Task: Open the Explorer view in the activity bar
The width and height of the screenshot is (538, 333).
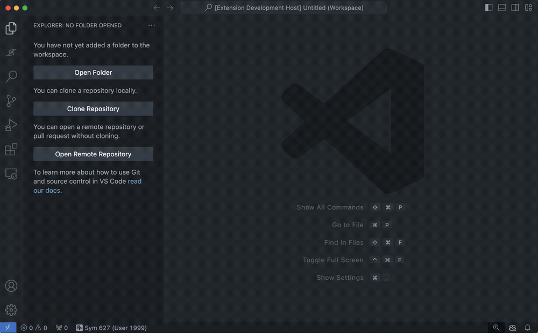Action: (11, 27)
